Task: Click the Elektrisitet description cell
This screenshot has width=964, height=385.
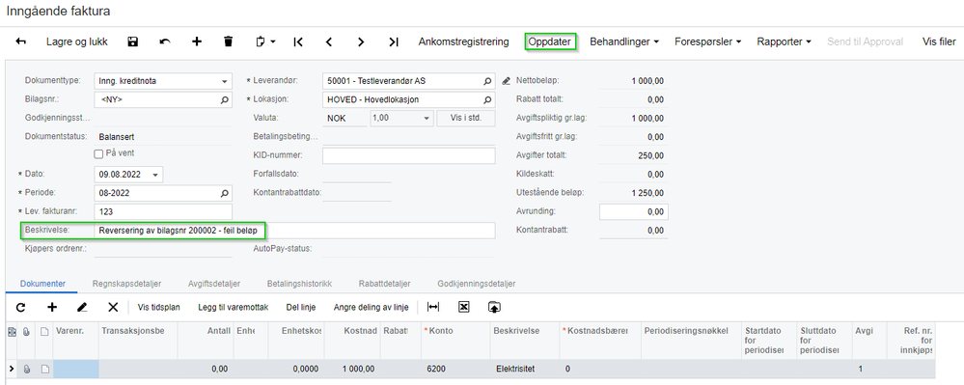Action: pyautogui.click(x=524, y=369)
